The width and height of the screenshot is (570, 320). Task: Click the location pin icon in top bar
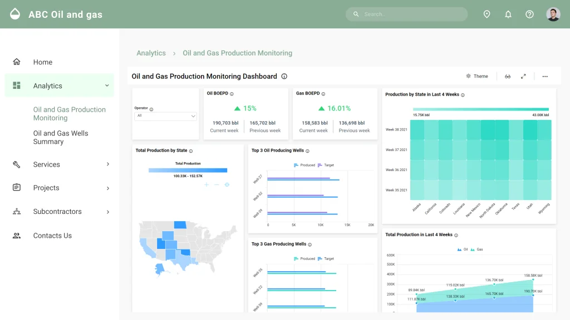click(x=487, y=14)
